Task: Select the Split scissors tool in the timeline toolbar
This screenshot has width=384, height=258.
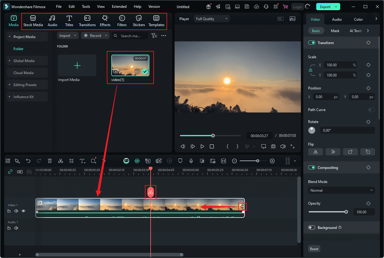Action: click(61, 161)
